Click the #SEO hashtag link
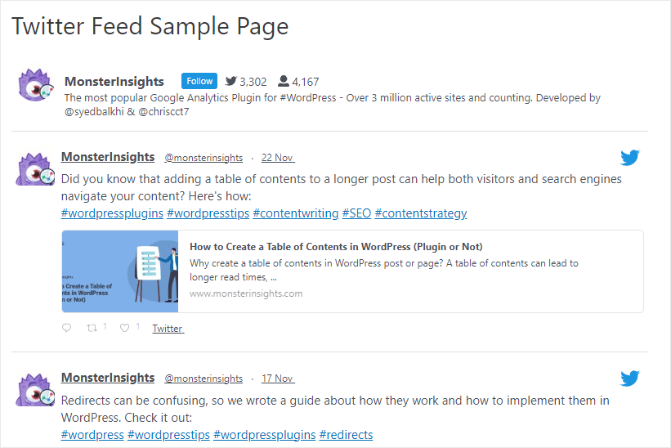Screen dimensions: 671x448 [356, 213]
